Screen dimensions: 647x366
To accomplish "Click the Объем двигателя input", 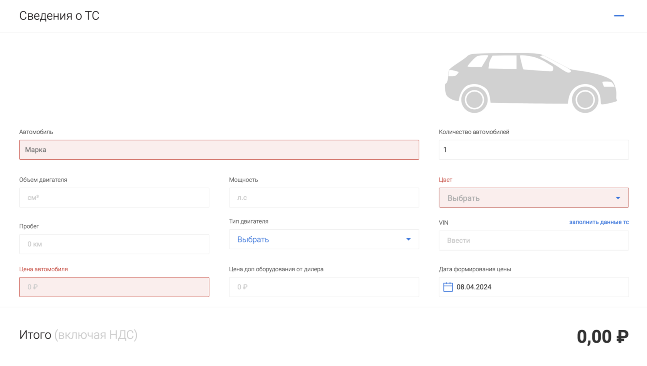I will pyautogui.click(x=114, y=198).
